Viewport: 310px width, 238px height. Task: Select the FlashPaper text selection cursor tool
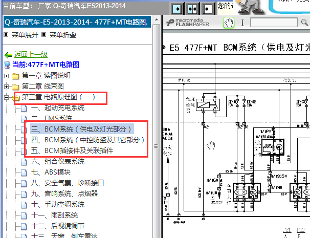pos(242,23)
